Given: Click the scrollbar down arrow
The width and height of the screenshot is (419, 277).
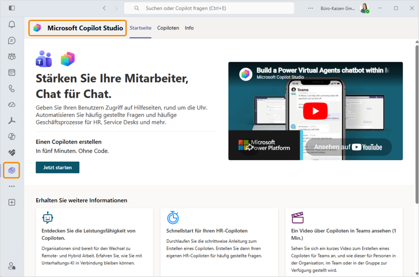Looking at the screenshot, I should click(x=417, y=274).
